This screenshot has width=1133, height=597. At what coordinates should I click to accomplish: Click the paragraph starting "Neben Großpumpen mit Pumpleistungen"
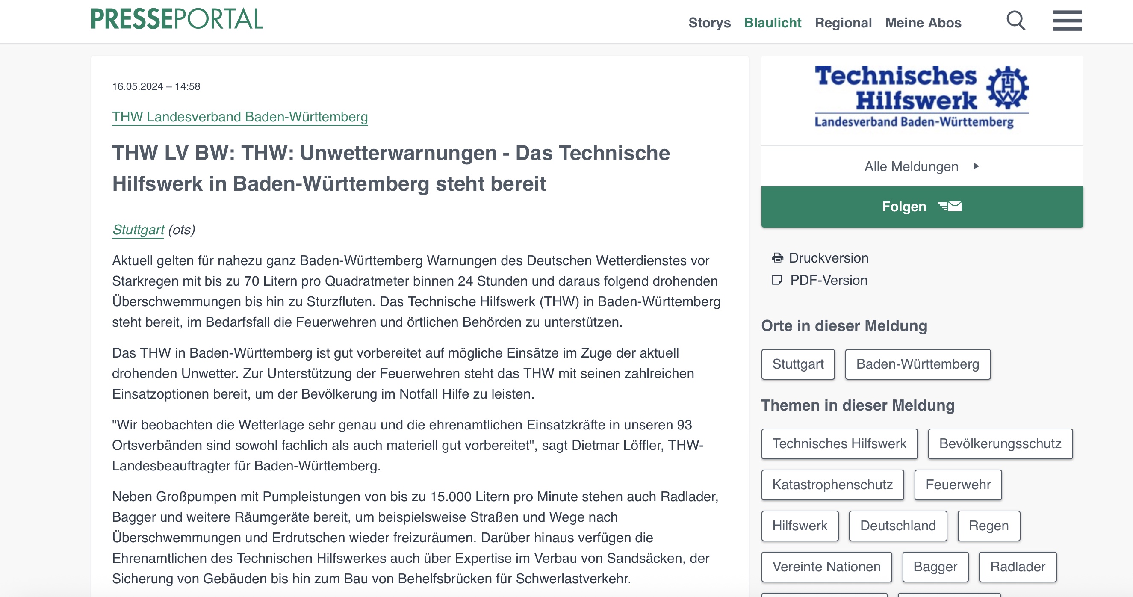415,538
